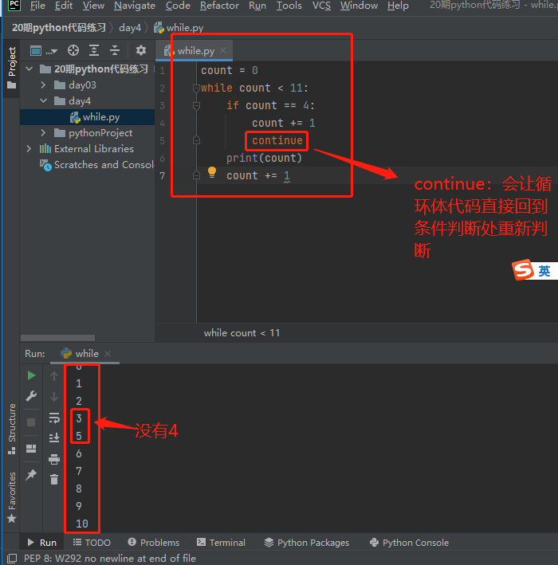Image resolution: width=558 pixels, height=565 pixels.
Task: Click the Collapse All icon in Project panel
Action: [115, 50]
